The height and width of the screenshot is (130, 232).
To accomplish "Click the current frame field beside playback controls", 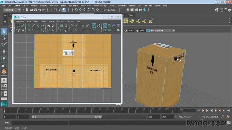I will click(x=190, y=111).
